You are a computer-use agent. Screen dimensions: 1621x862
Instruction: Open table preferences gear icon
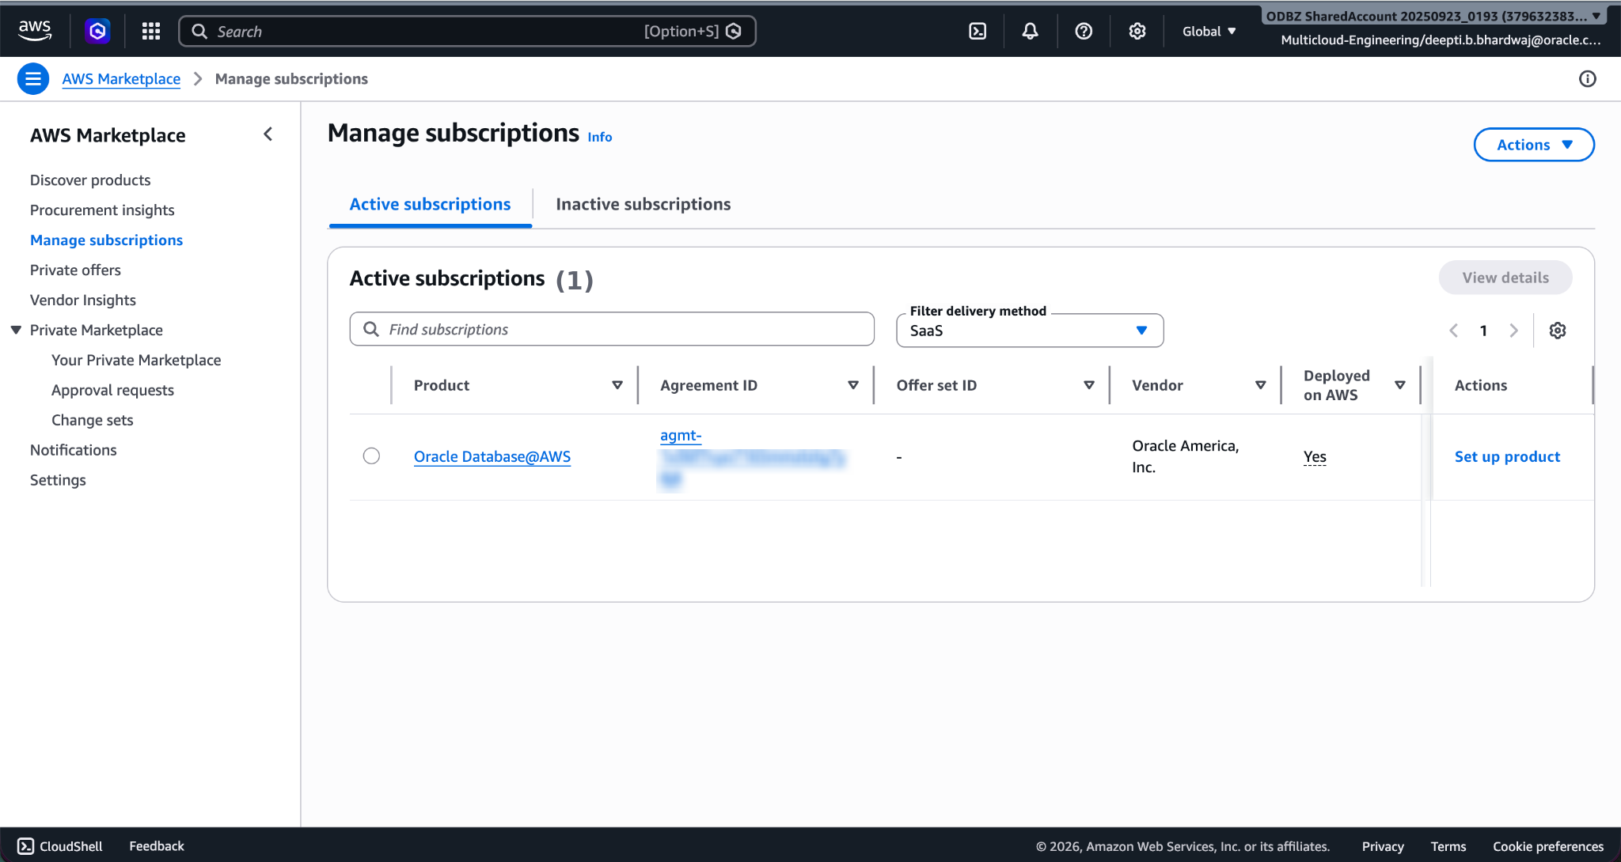click(1557, 331)
